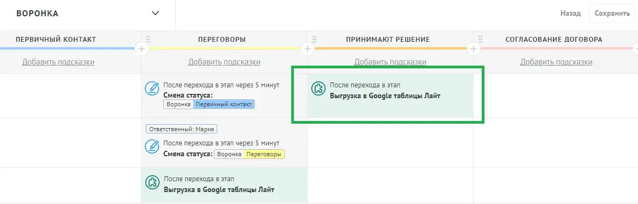
Task: Click the first Смена статуса: label
Action: click(x=188, y=96)
